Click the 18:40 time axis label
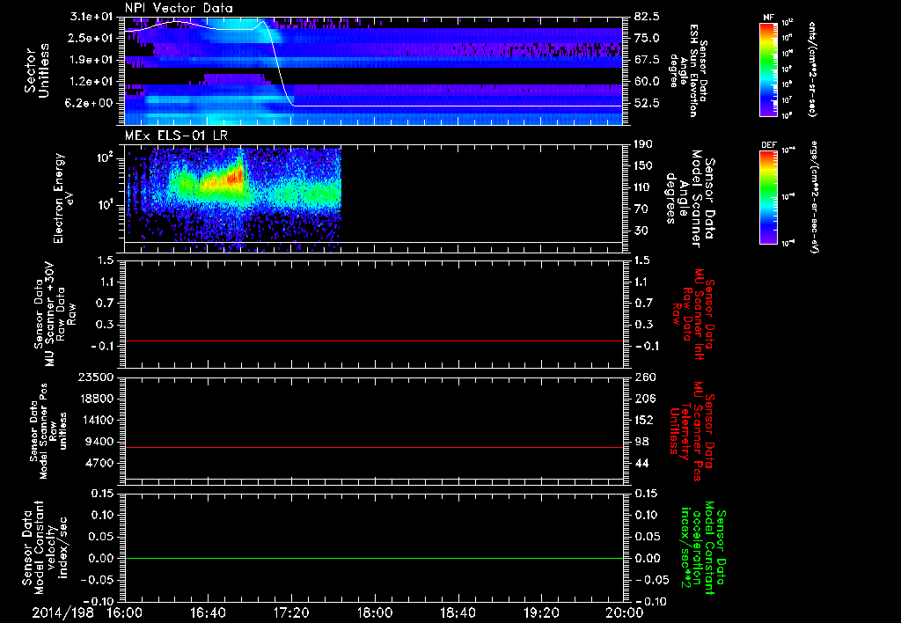901x623 pixels. (x=458, y=612)
